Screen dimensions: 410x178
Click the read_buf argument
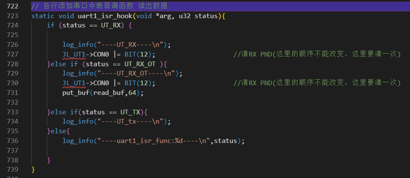(109, 93)
